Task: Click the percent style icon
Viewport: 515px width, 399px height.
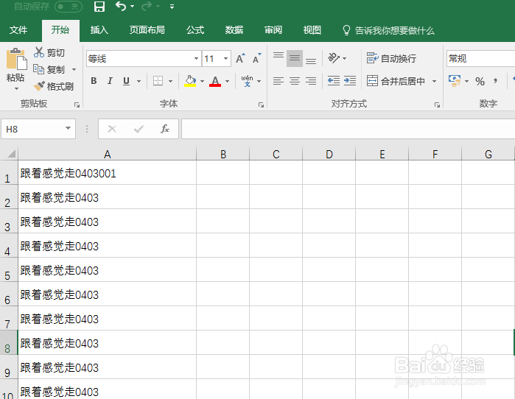Action: [x=480, y=81]
